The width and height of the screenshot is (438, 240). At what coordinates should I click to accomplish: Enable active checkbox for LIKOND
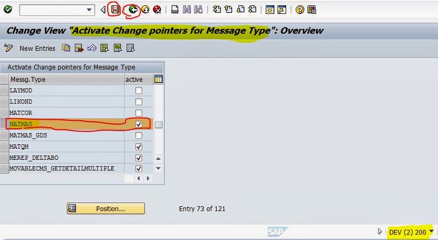139,102
